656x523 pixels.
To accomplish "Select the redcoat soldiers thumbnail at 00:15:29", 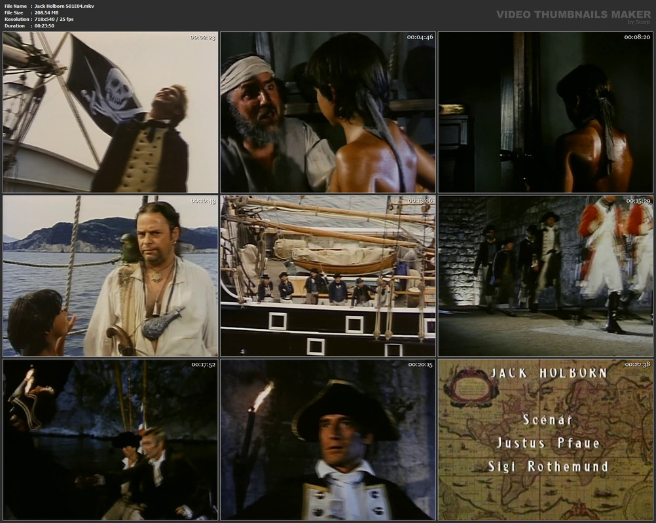I will (x=545, y=276).
